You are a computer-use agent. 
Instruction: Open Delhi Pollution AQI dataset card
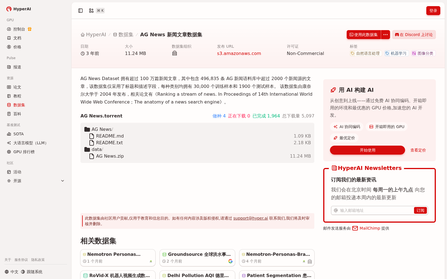[197, 275]
